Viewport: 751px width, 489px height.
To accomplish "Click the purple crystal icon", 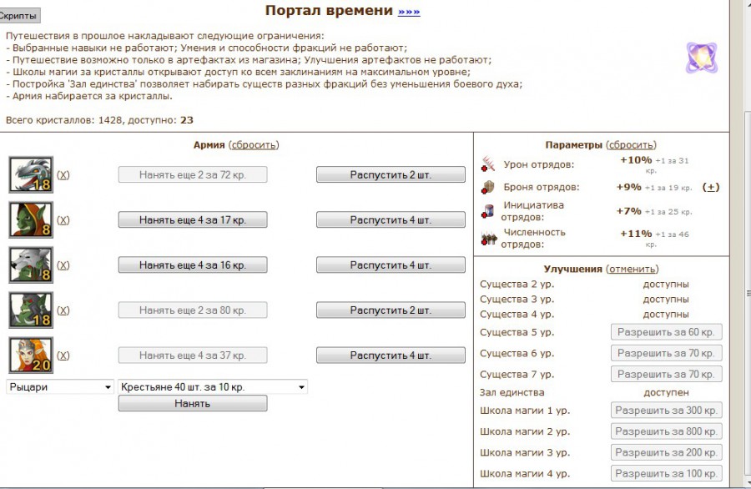I will pyautogui.click(x=702, y=58).
